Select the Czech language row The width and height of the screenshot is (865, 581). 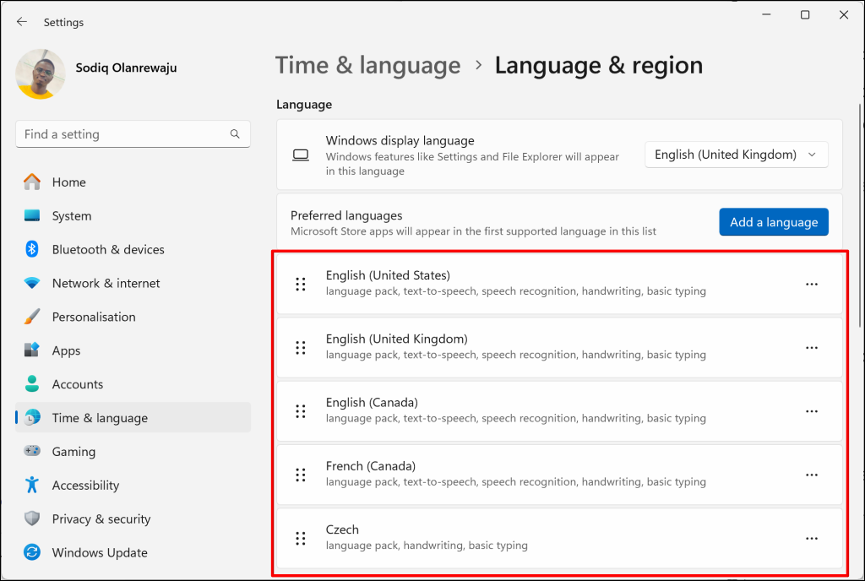coord(559,538)
